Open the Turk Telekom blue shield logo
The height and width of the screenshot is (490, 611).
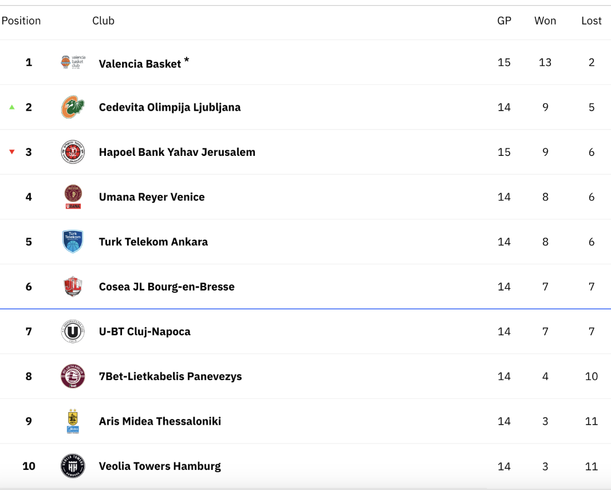click(73, 241)
